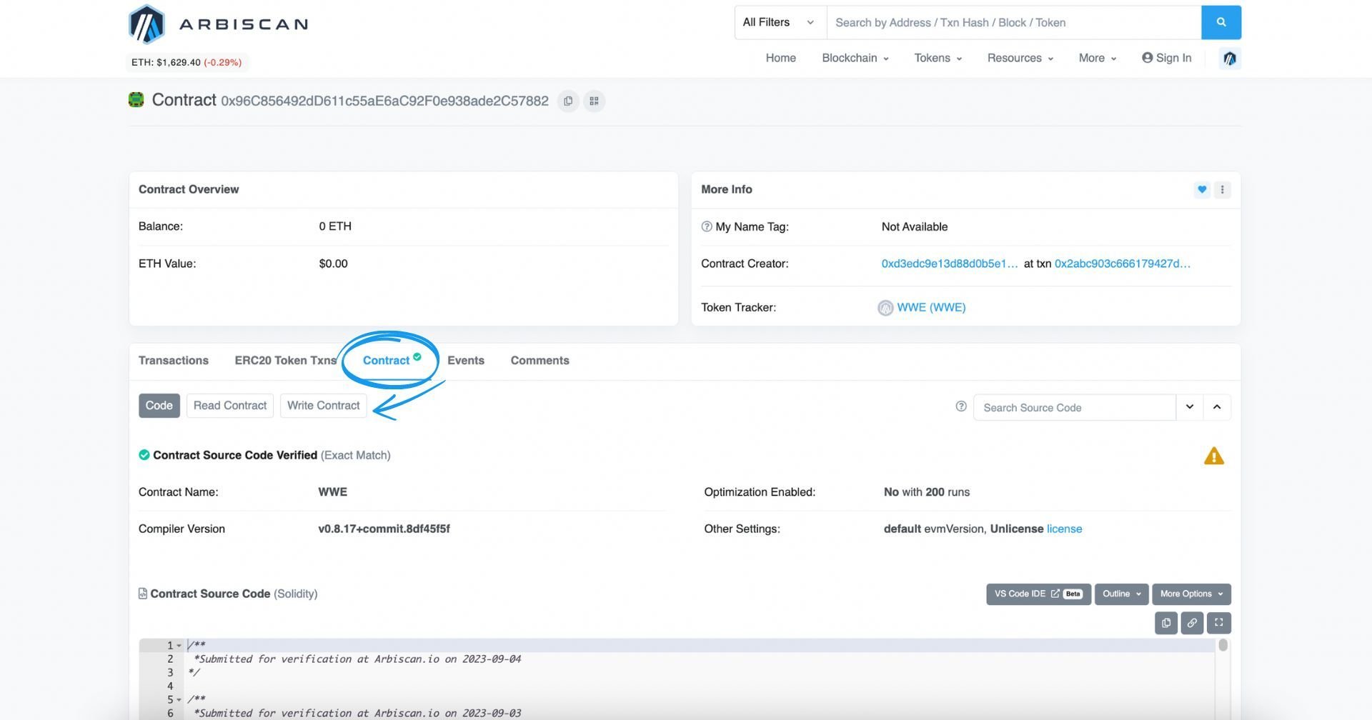
Task: Click the yellow warning triangle icon
Action: (1214, 456)
